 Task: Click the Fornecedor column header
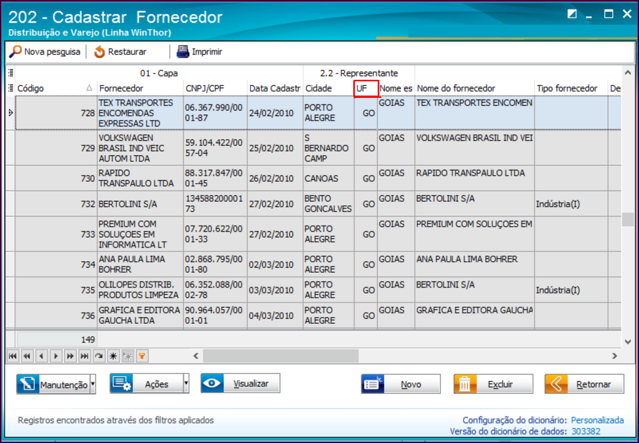140,88
